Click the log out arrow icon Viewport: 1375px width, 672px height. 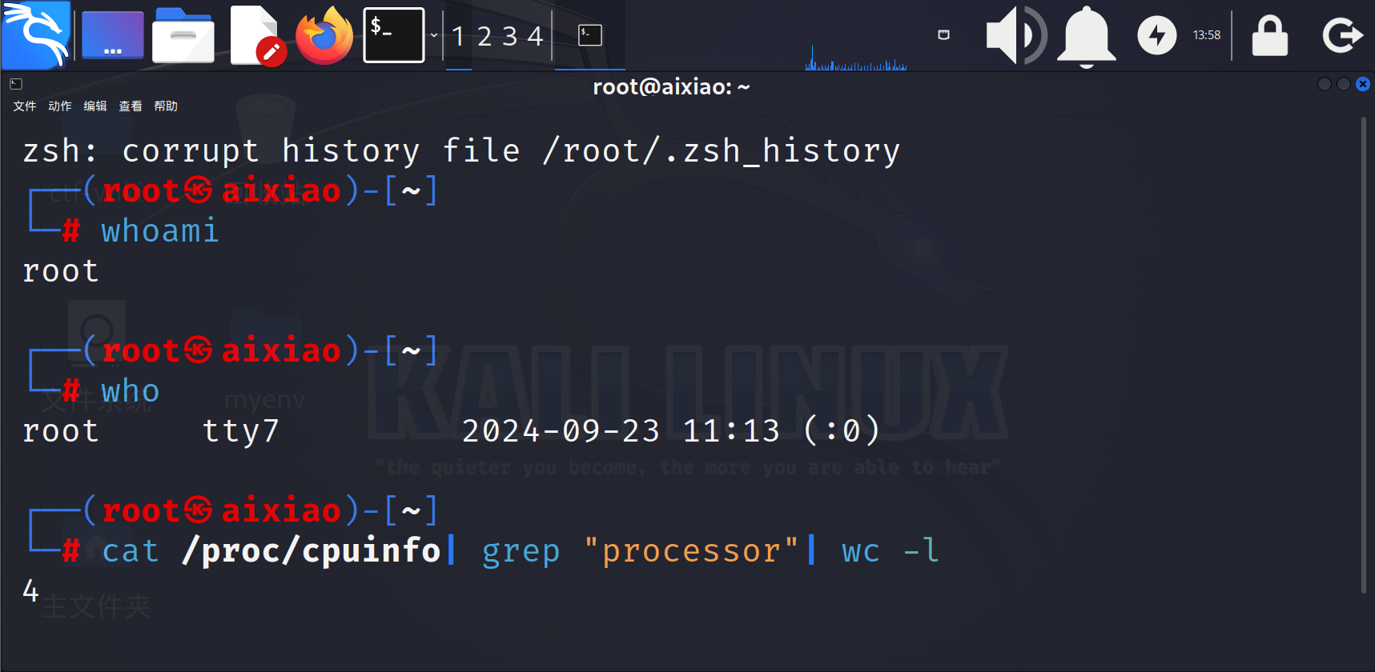[1342, 35]
